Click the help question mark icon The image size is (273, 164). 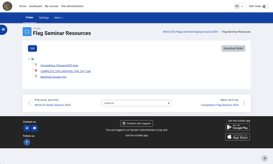264,158
